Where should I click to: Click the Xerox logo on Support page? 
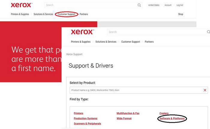tap(82, 32)
